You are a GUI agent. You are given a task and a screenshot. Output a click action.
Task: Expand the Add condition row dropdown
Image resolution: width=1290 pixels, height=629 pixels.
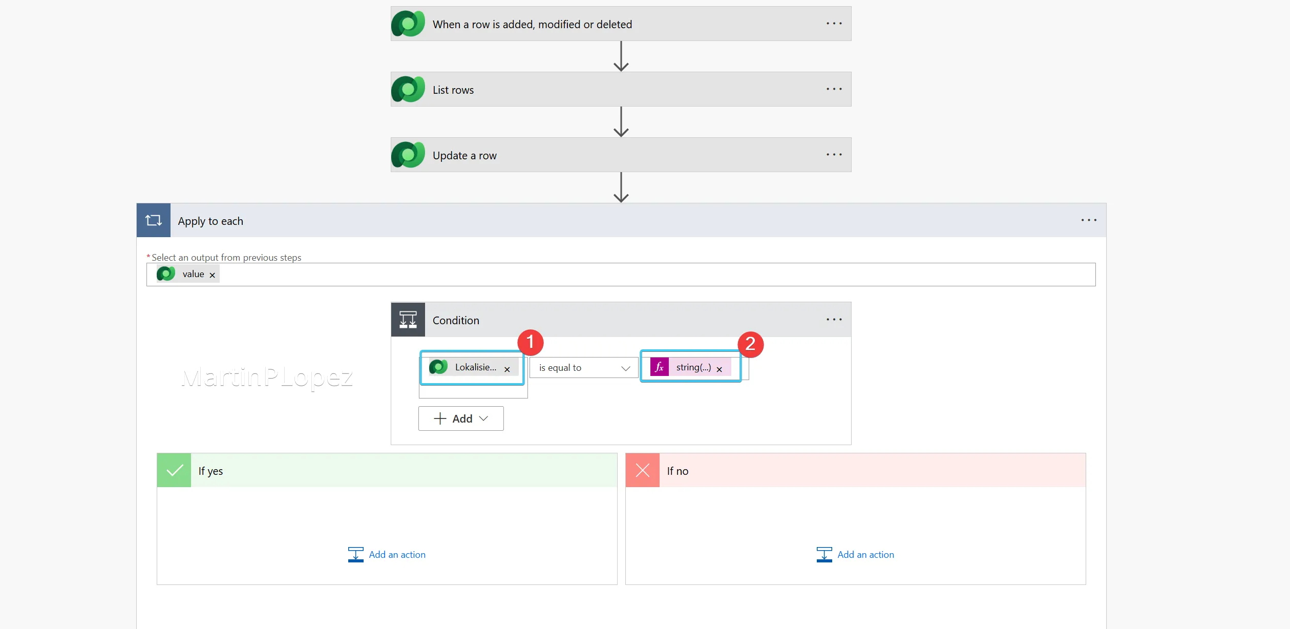[x=461, y=418]
